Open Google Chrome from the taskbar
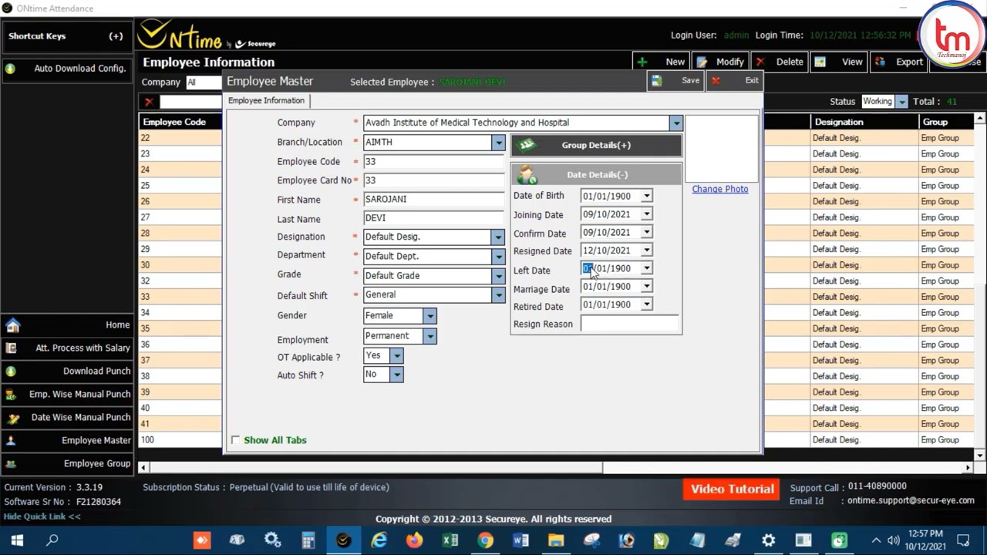987x555 pixels. [x=485, y=540]
